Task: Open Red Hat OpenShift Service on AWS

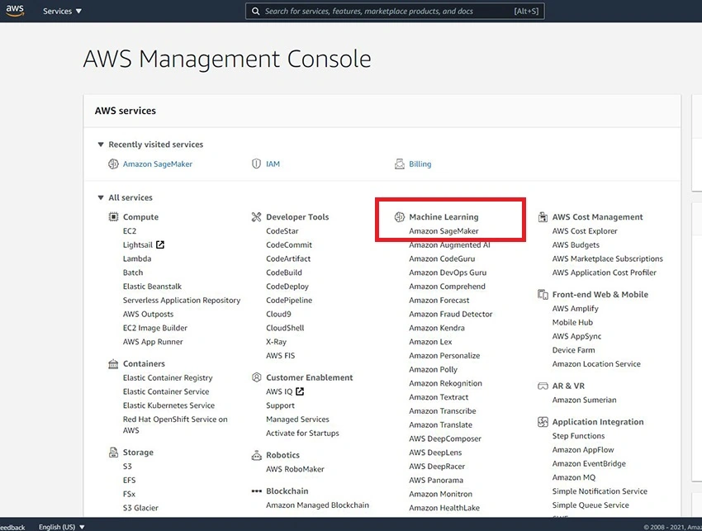Action: click(175, 425)
